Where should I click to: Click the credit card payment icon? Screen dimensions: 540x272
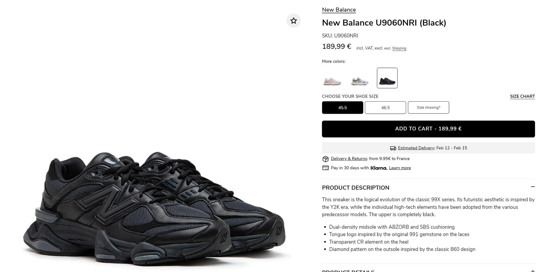coord(325,168)
